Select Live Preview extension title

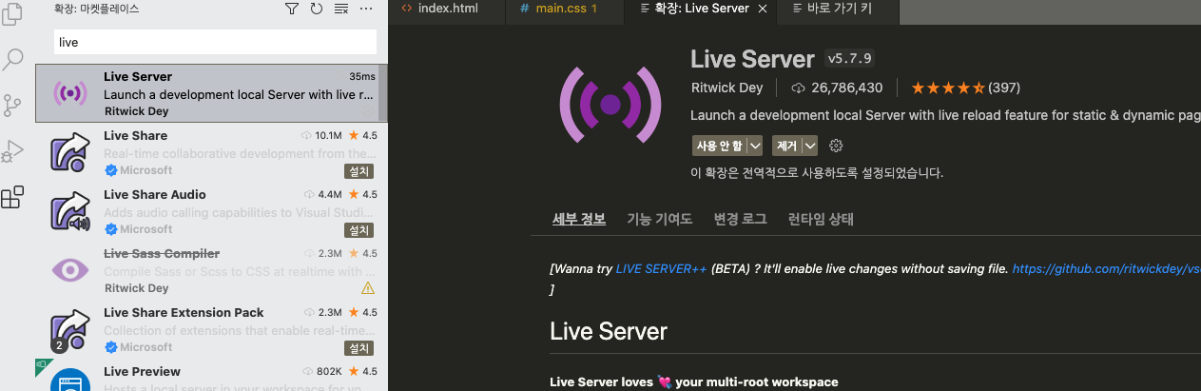142,371
